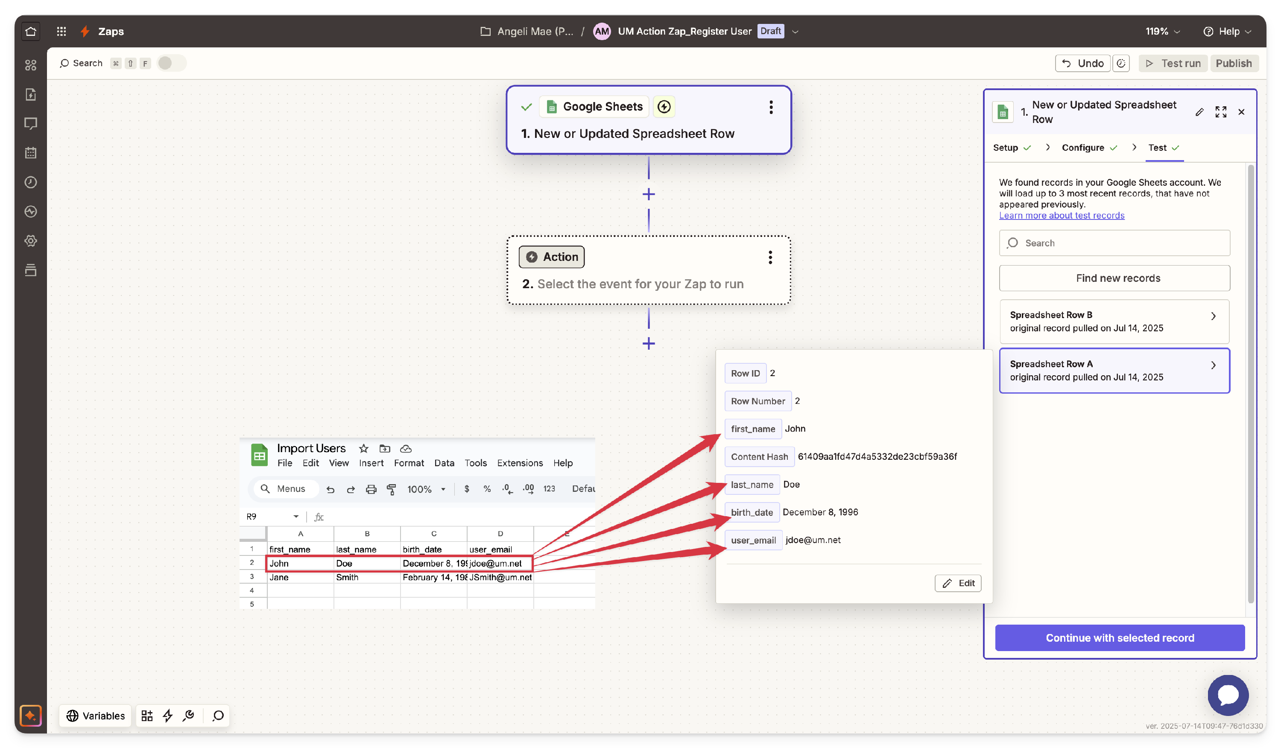Image resolution: width=1281 pixels, height=748 pixels.
Task: Open the calendar schedule icon in sidebar
Action: [x=30, y=153]
